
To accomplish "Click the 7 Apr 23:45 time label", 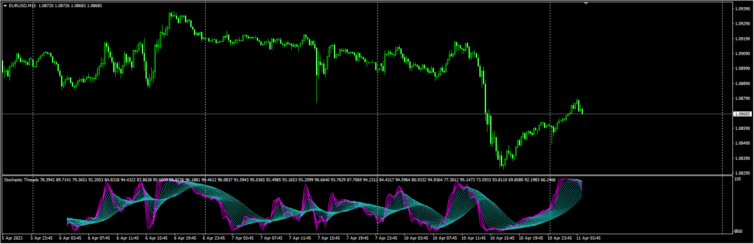I will (x=386, y=238).
